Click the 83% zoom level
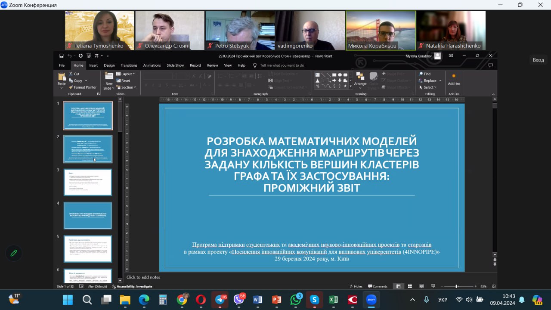The height and width of the screenshot is (310, 551). pos(483,286)
